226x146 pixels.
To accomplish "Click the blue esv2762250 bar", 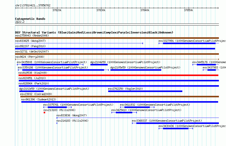I will coord(145,91).
